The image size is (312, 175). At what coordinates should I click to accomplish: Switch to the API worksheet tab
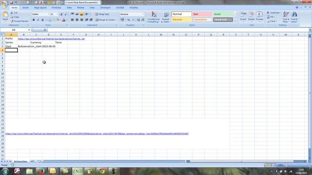(32, 161)
